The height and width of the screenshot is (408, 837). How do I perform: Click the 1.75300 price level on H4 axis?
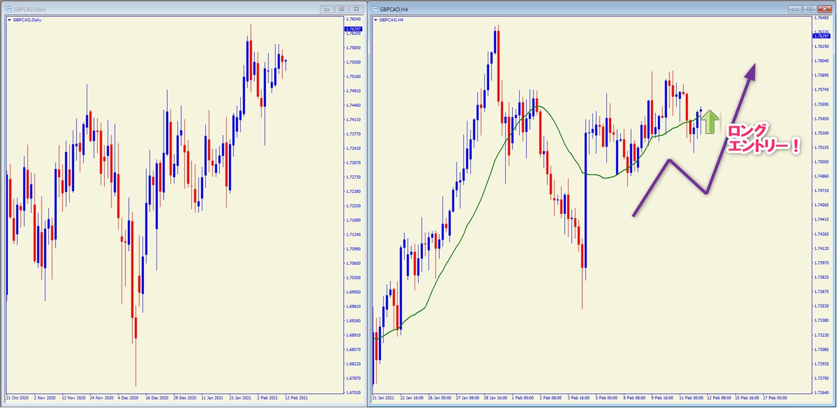click(821, 133)
